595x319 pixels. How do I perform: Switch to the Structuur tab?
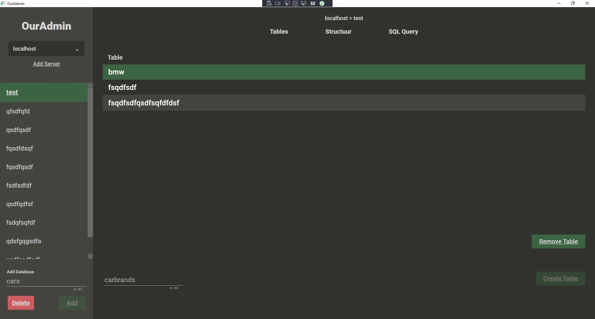coord(338,32)
